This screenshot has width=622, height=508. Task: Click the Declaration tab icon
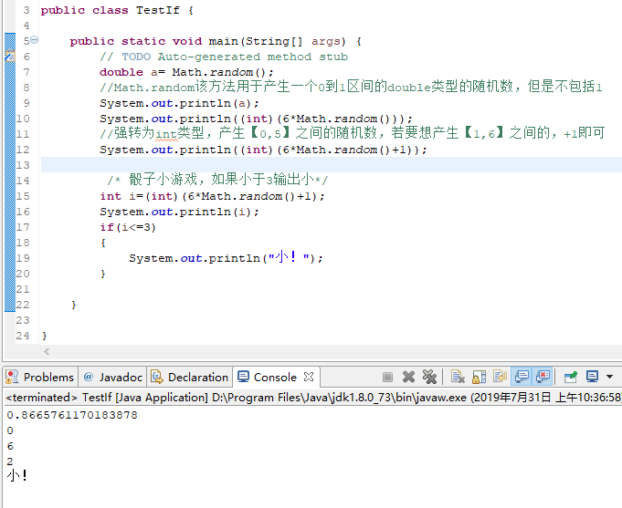click(157, 377)
